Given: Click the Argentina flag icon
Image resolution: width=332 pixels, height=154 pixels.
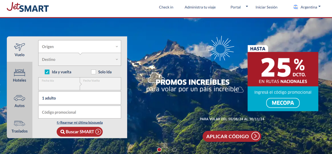Looking at the screenshot, I should pos(295,7).
